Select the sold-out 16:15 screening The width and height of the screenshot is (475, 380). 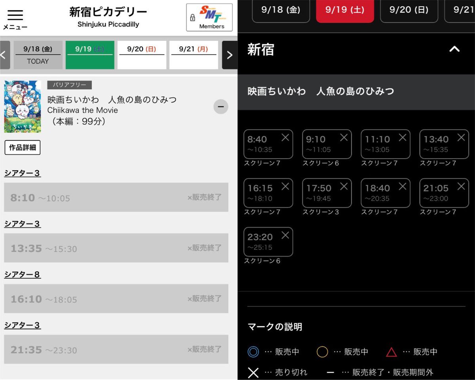[268, 193]
